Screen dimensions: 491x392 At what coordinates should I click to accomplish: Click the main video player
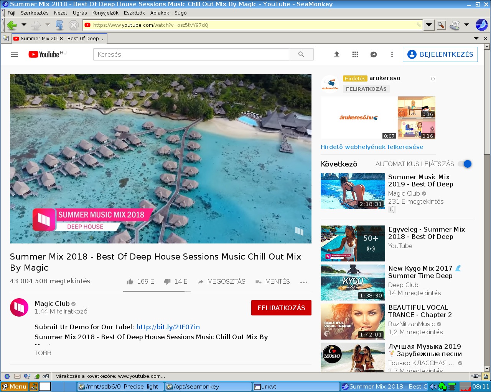point(161,159)
